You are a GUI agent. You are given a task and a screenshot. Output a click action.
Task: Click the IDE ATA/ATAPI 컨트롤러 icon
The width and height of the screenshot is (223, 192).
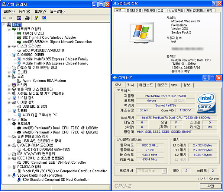(14, 154)
